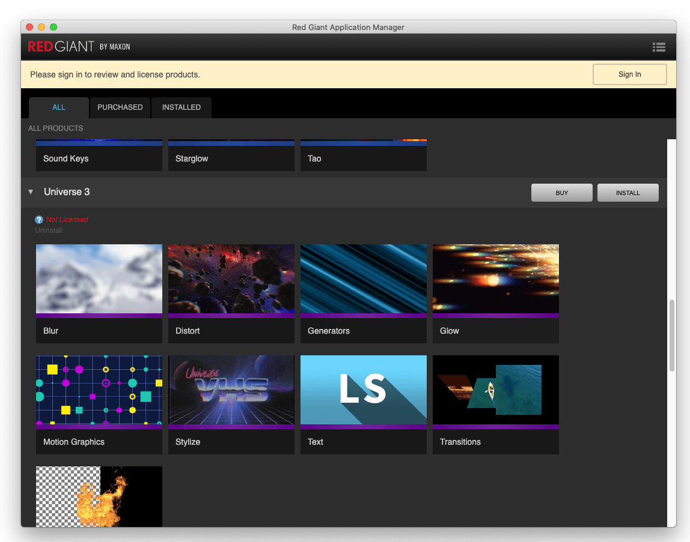Click the Text category label
690x542 pixels.
click(316, 442)
